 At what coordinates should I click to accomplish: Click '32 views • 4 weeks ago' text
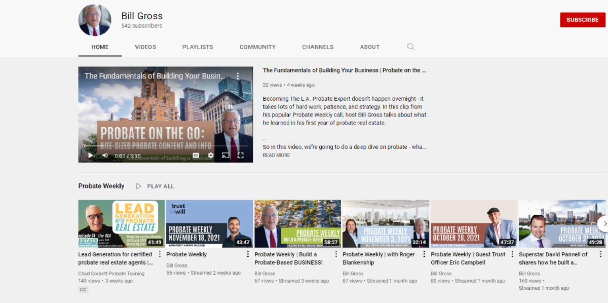tap(289, 85)
